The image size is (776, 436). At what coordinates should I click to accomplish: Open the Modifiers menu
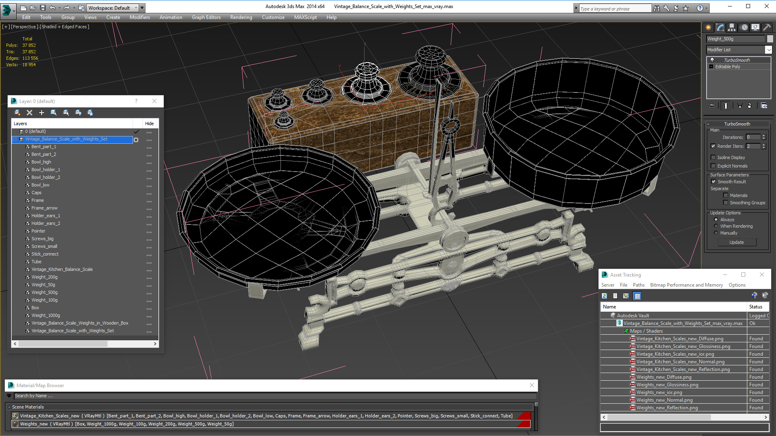click(x=139, y=17)
